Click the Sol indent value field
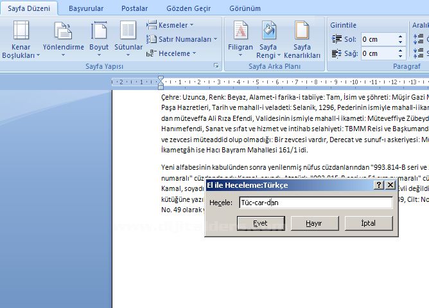The width and height of the screenshot is (429, 308). [379, 39]
